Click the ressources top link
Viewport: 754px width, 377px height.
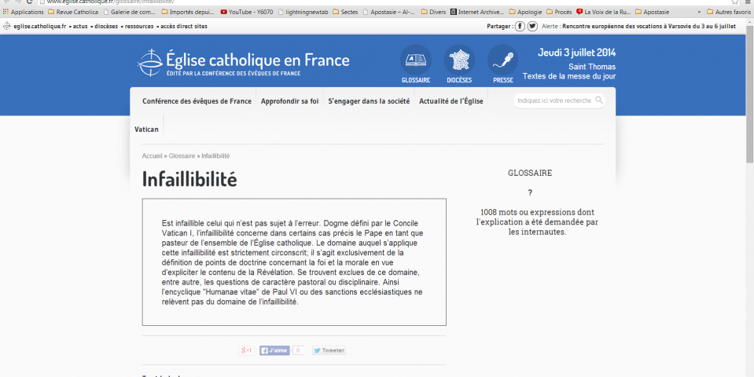coord(138,27)
